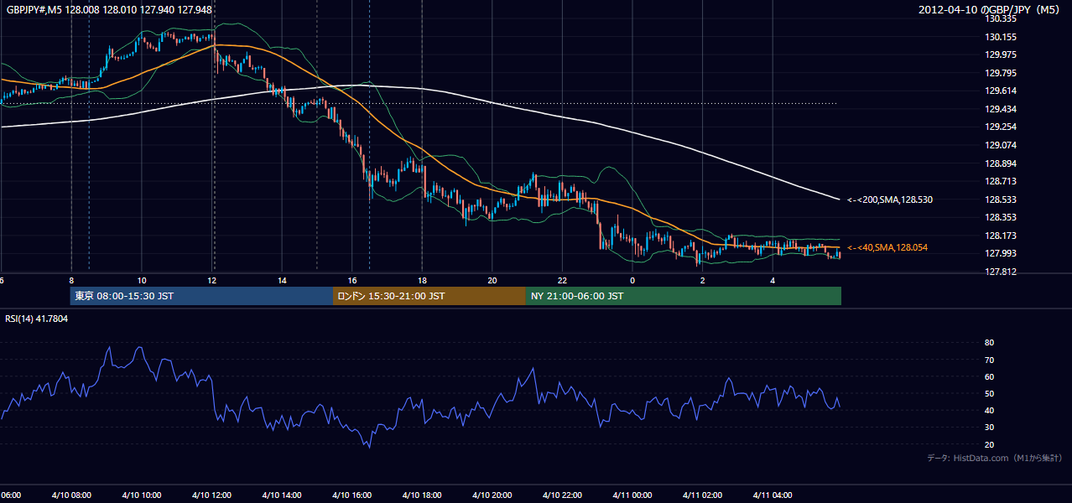Click the 40 SMA 128.054 label
This screenshot has height=503, width=1072.
887,247
